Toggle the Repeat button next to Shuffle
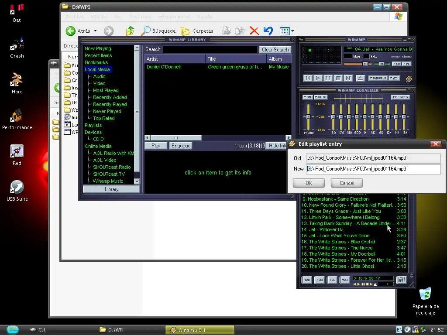 [395, 79]
